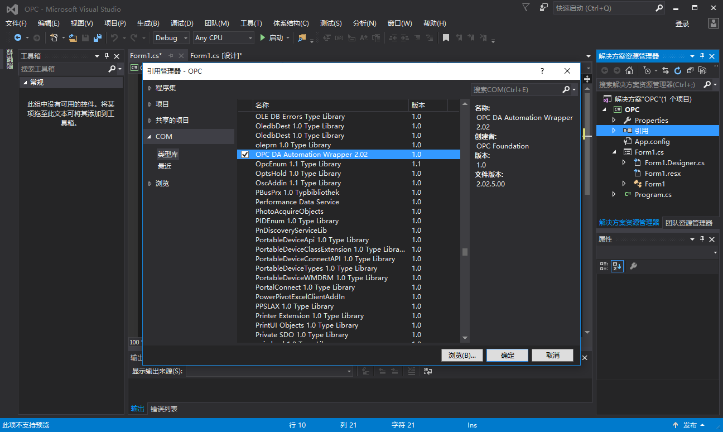Open the Any CPU platform dropdown
The image size is (723, 432).
click(x=223, y=37)
